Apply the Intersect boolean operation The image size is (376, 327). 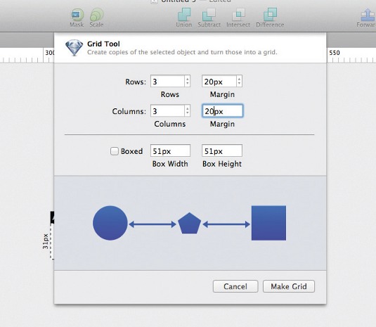pyautogui.click(x=238, y=14)
